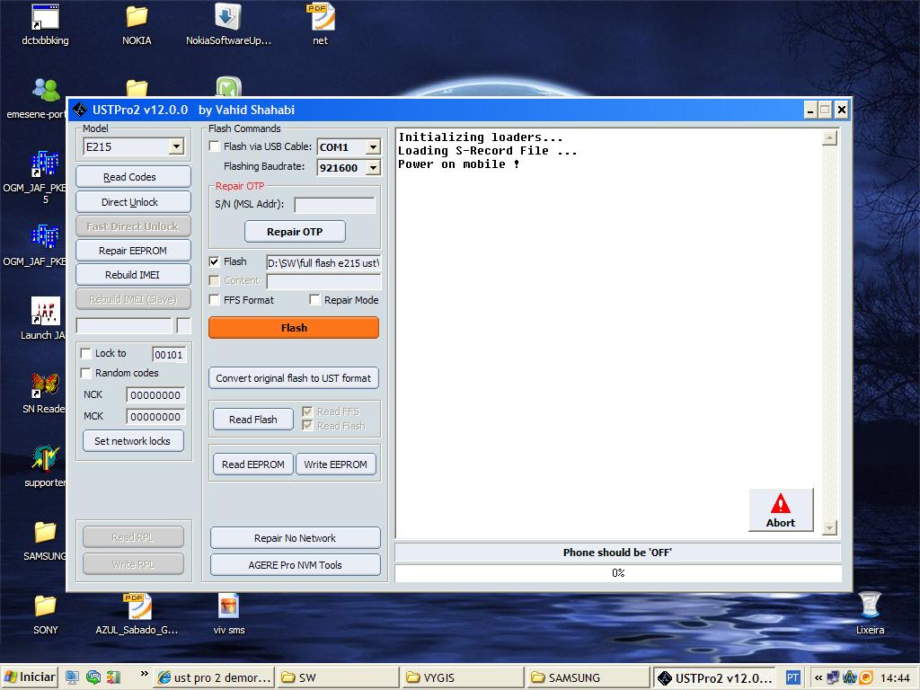Switch to the SW folder taskbar window
The width and height of the screenshot is (920, 690).
[x=338, y=677]
